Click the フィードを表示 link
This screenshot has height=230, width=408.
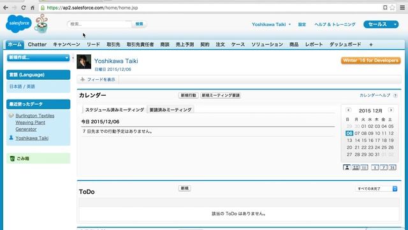(x=101, y=79)
